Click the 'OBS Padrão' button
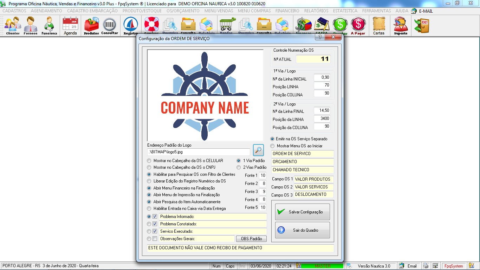The height and width of the screenshot is (270, 480). (251, 239)
